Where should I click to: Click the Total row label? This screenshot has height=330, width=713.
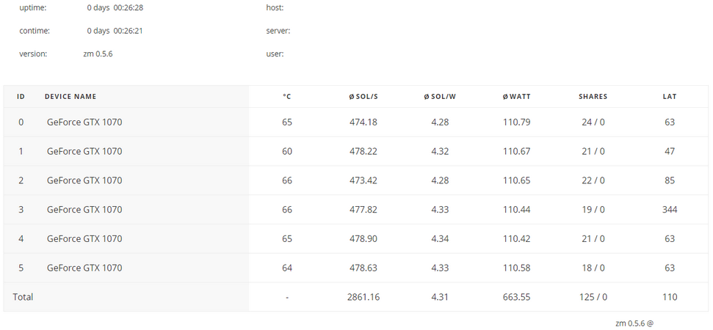23,297
